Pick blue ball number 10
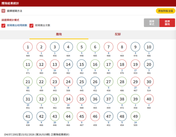The image size is (176, 137). pos(149,47)
